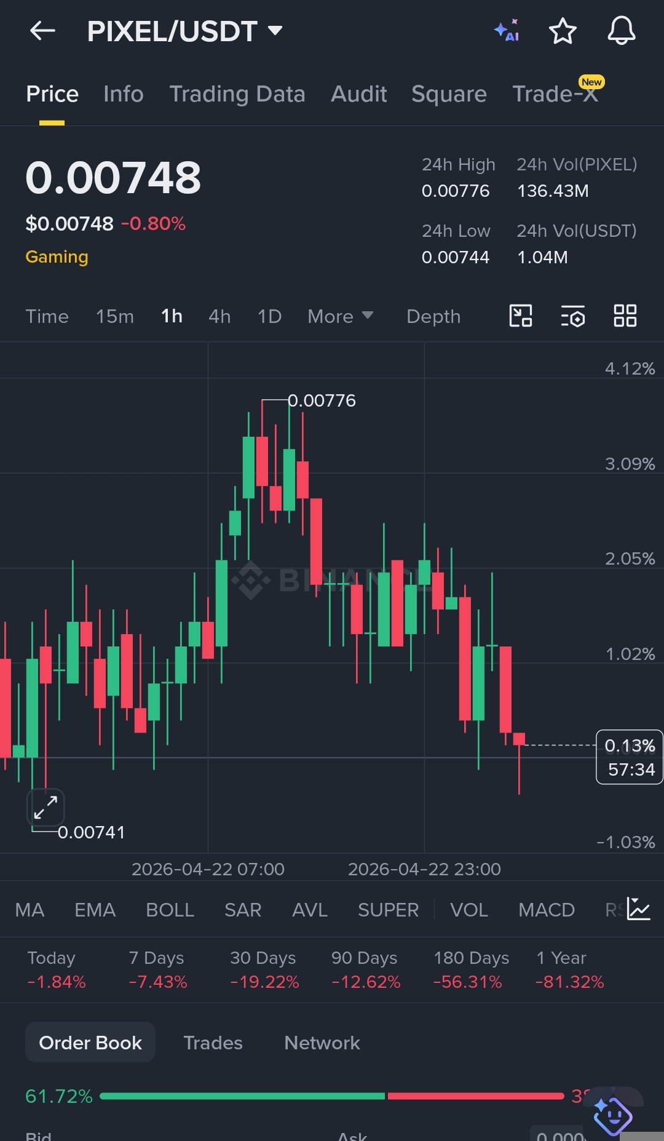The image size is (664, 1141).
Task: Open the PIXEL/USDT pair selector dropdown
Action: click(x=184, y=31)
